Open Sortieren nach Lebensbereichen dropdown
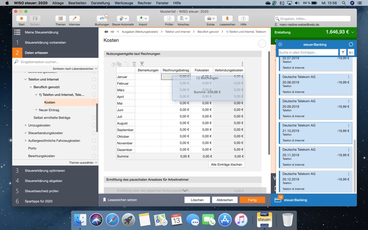 point(75,69)
